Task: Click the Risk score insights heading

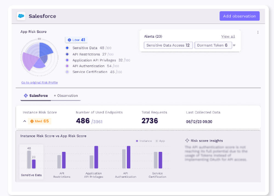Action: (207, 141)
